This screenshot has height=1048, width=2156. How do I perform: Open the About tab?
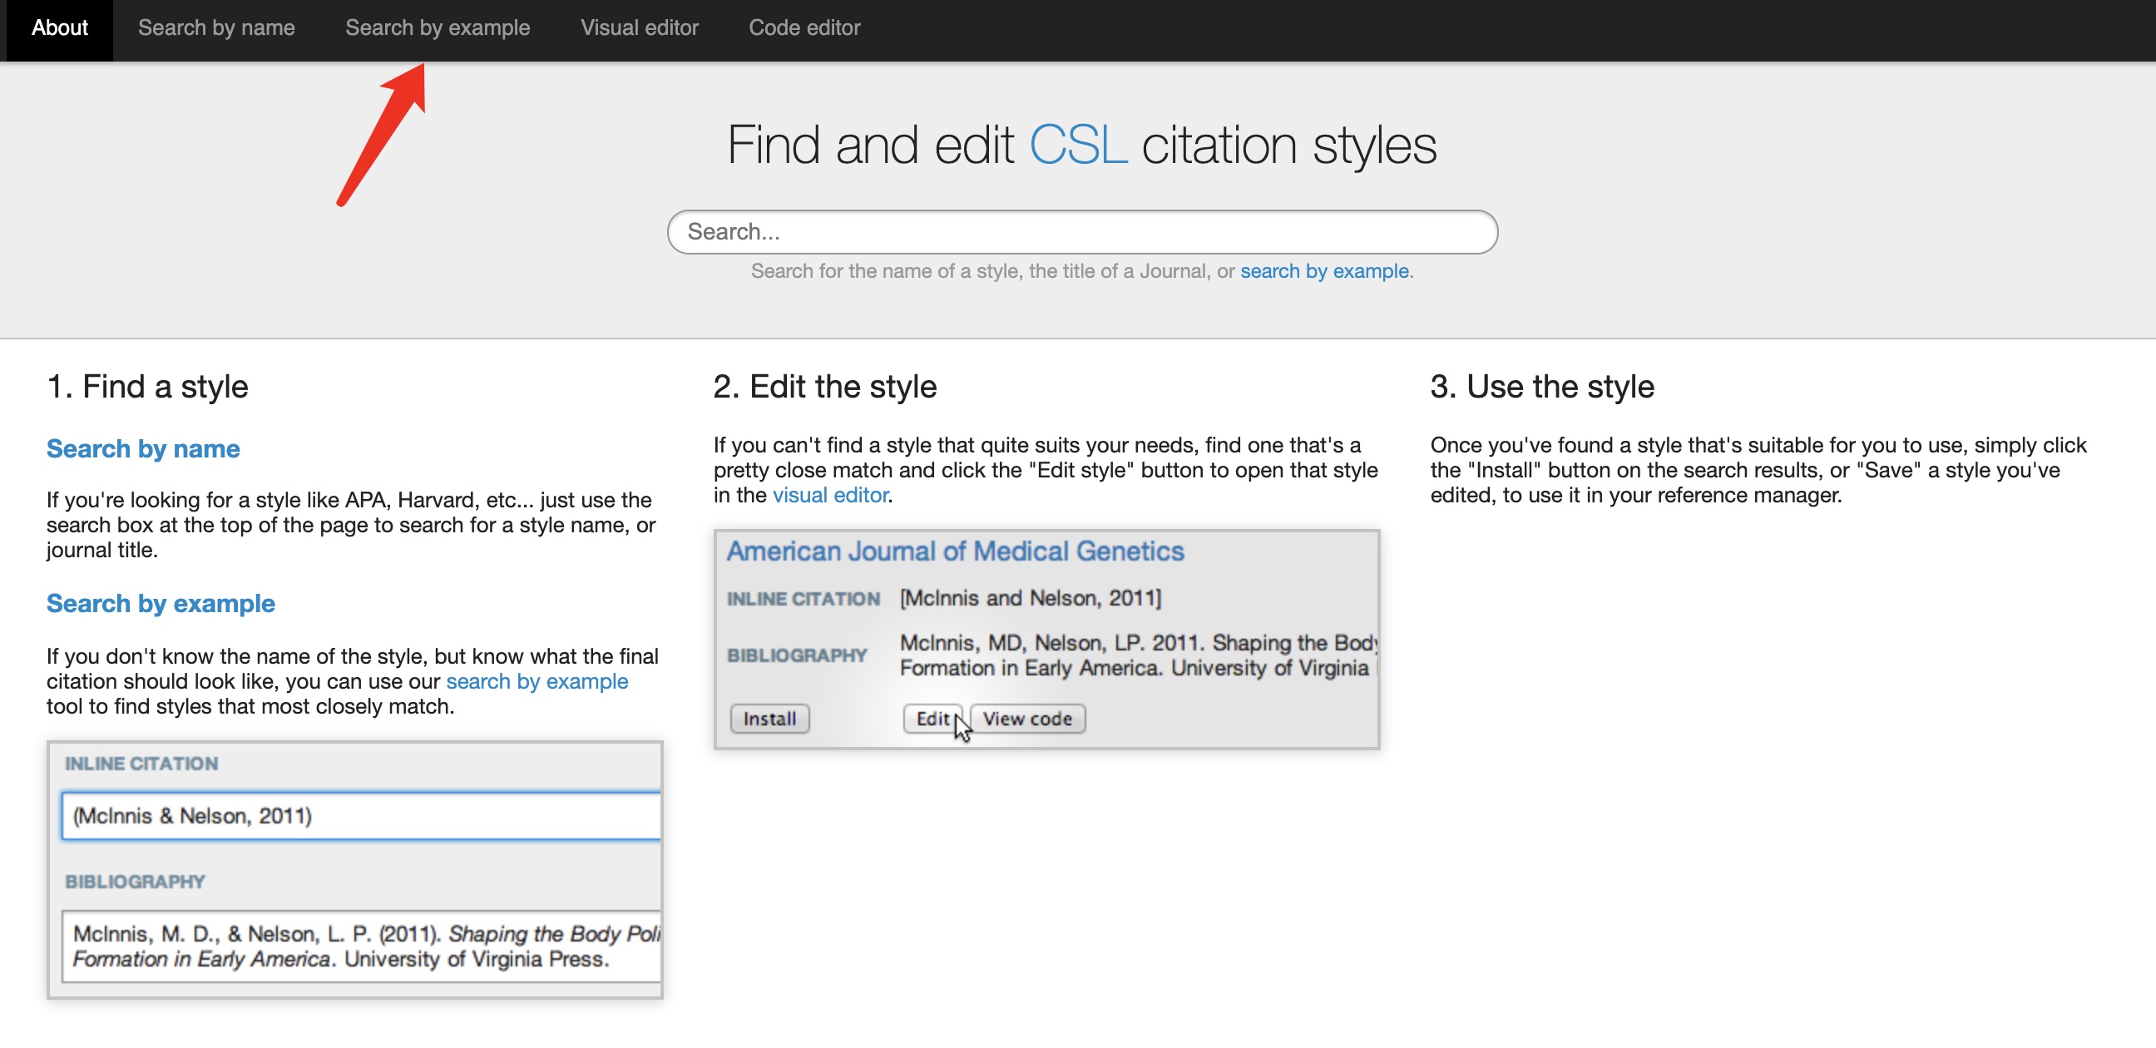(58, 27)
